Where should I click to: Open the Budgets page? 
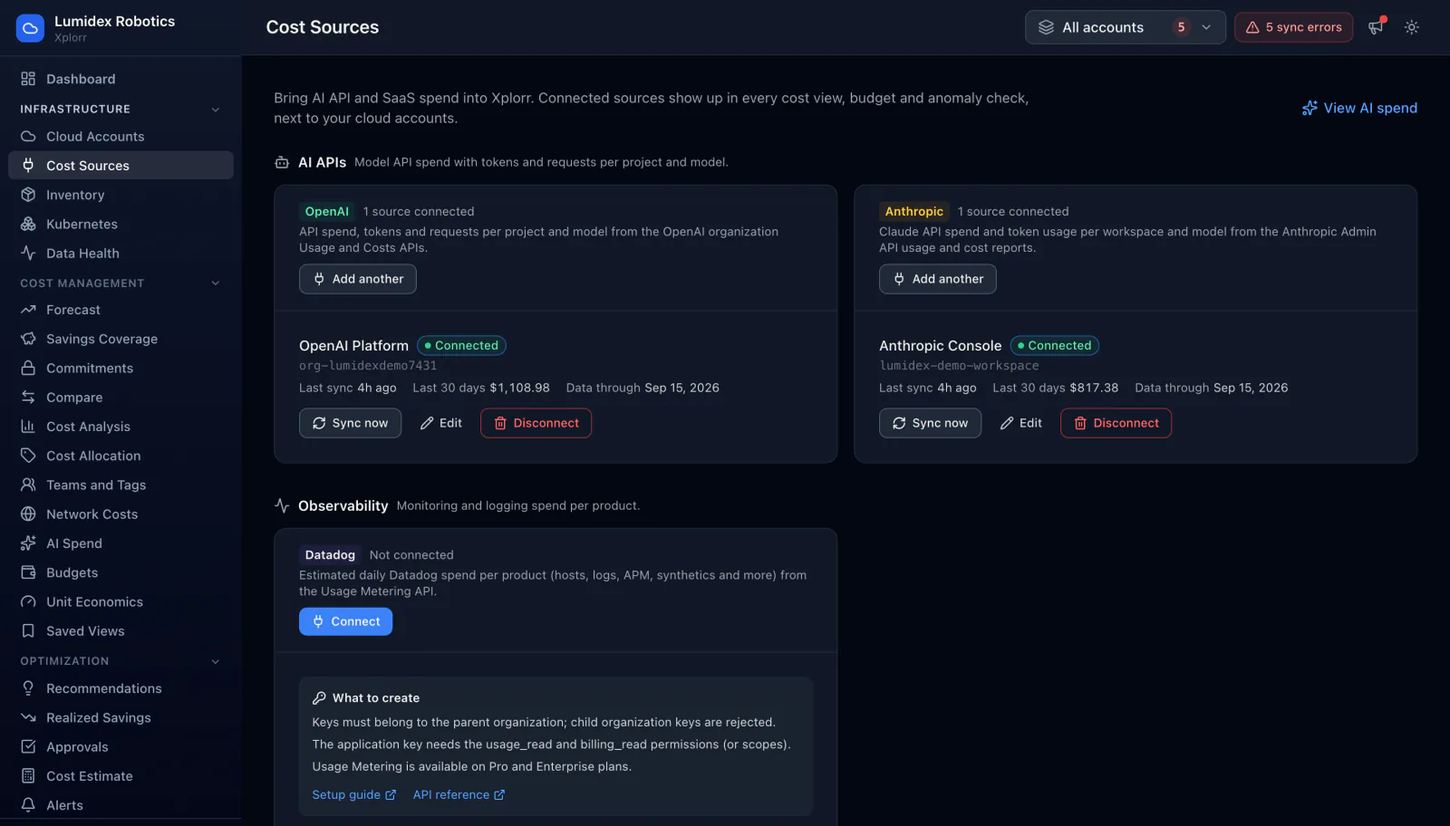[121, 572]
